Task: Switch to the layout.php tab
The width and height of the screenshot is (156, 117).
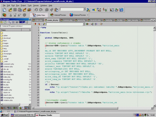Action: point(80,20)
